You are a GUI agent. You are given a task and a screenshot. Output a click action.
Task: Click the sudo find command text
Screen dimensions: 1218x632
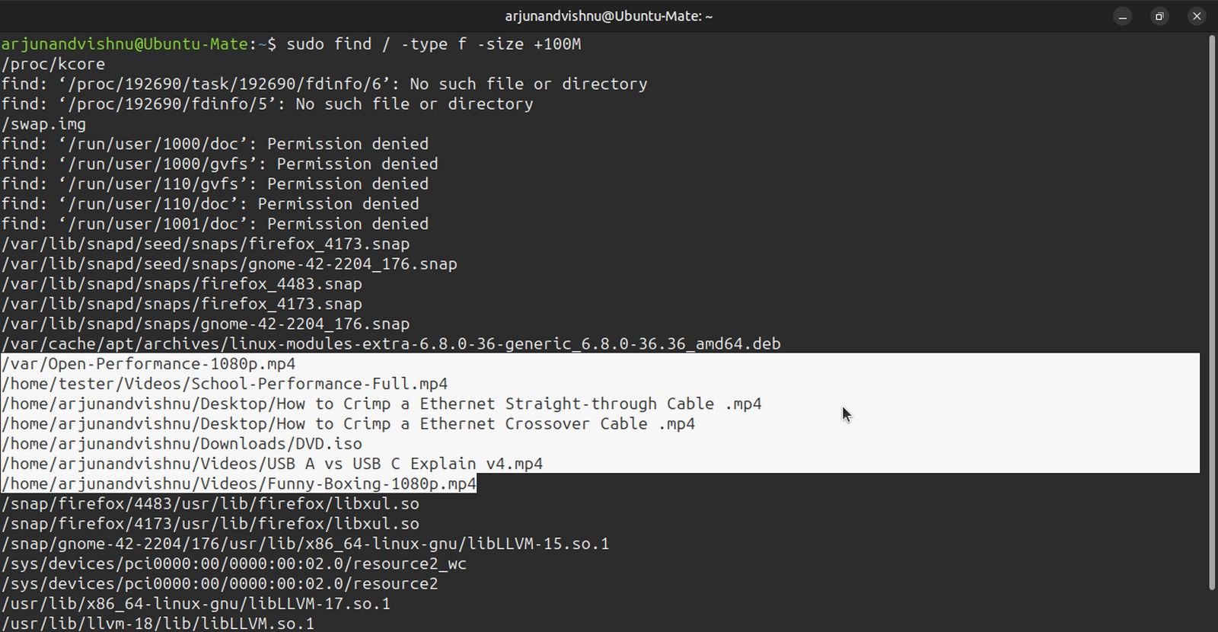click(x=433, y=44)
